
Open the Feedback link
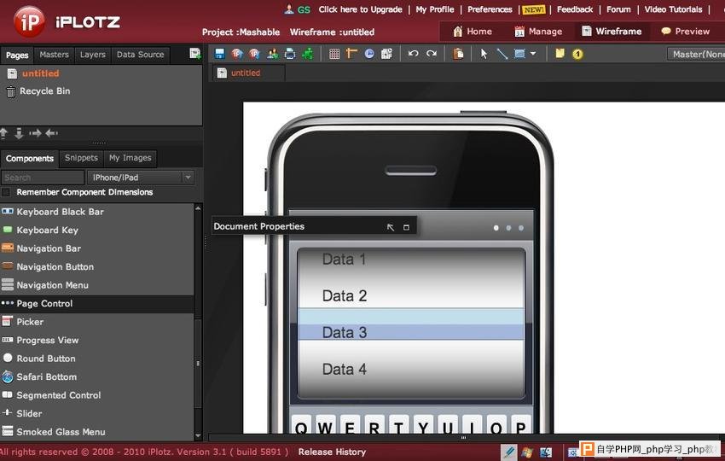click(x=575, y=9)
